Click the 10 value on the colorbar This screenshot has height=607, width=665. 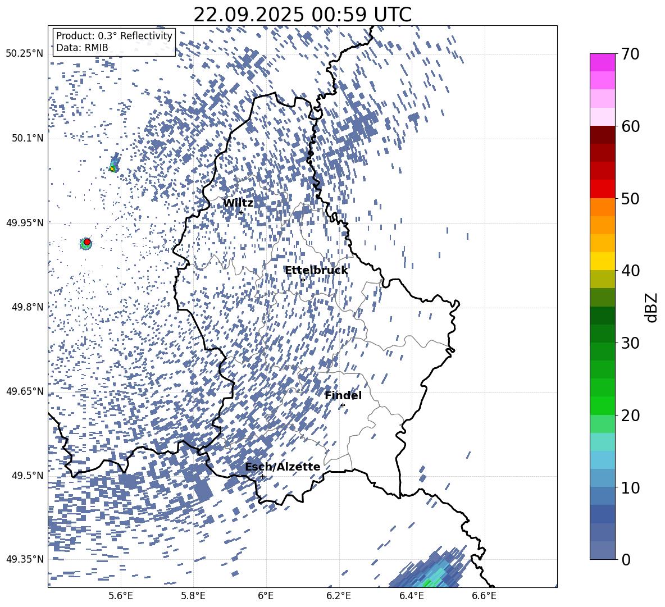coord(630,487)
